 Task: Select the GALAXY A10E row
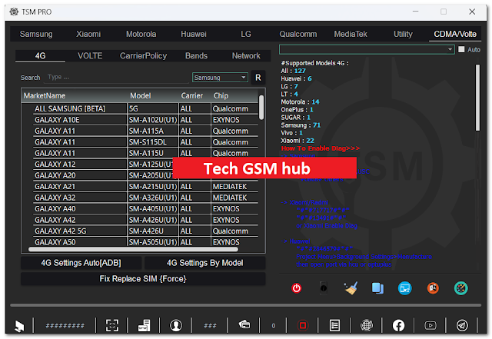pyautogui.click(x=145, y=120)
